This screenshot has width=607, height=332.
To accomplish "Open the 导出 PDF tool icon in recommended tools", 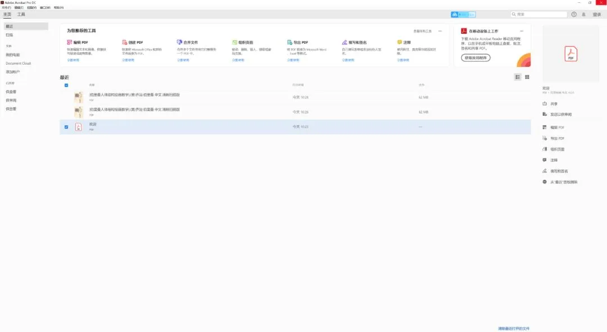I will 289,42.
